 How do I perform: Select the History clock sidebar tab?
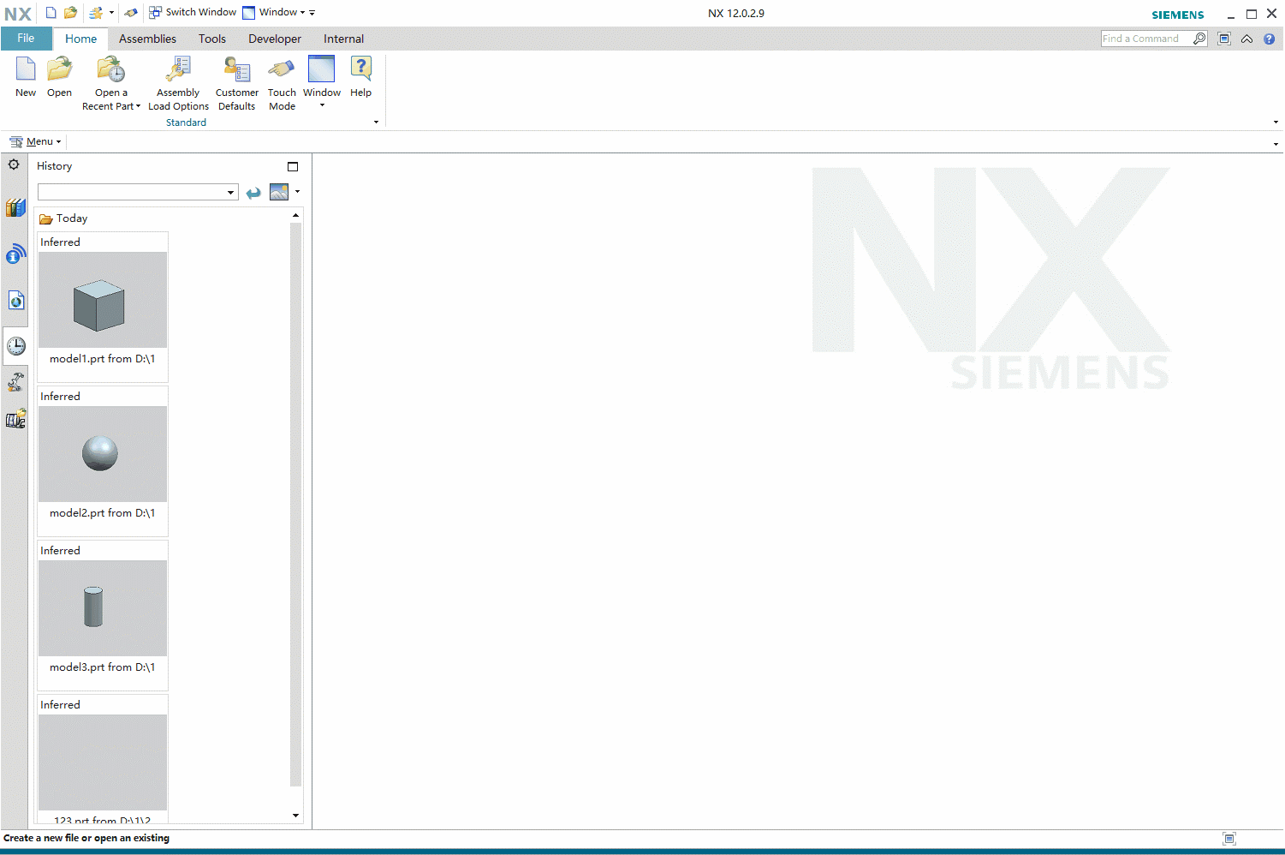pos(15,346)
